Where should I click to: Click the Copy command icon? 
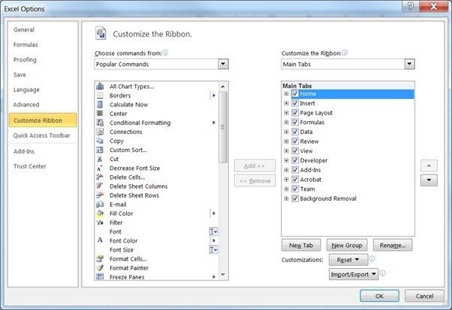(100, 141)
